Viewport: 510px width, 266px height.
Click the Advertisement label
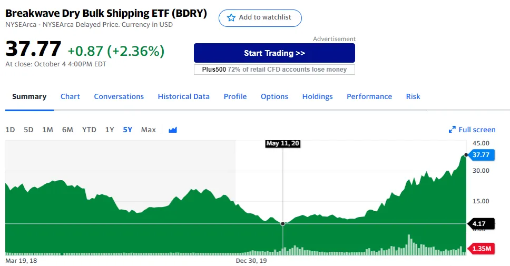334,39
